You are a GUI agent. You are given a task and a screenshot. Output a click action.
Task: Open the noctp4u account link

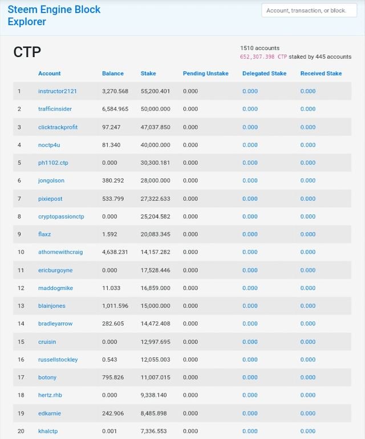[49, 145]
